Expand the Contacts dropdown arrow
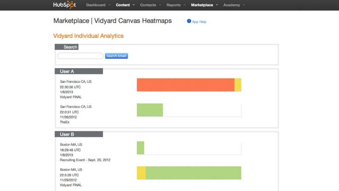Screen dimensions: 339x191 pyautogui.click(x=160, y=5)
